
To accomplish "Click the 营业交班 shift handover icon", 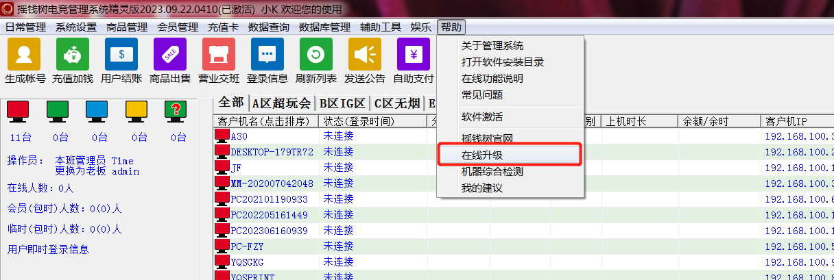I will pyautogui.click(x=219, y=55).
